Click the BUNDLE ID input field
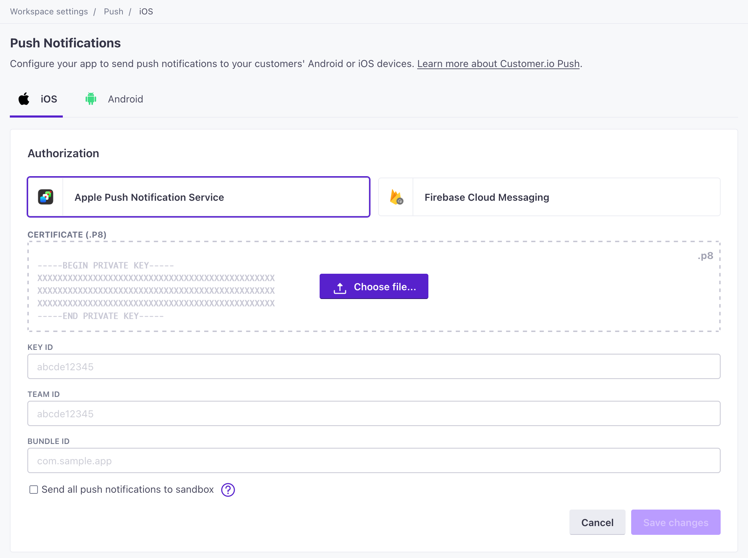 374,460
